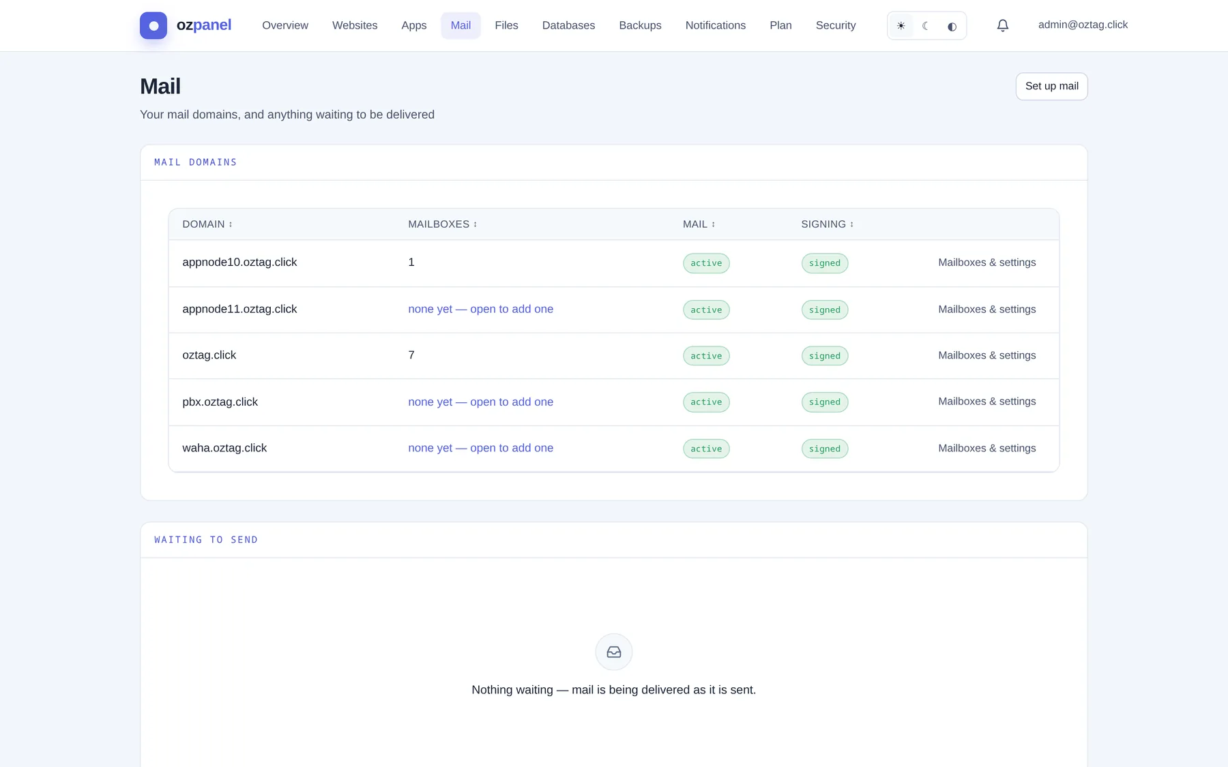Click active badge in appnode10.oztag.click row
Viewport: 1228px width, 767px height.
pos(706,263)
